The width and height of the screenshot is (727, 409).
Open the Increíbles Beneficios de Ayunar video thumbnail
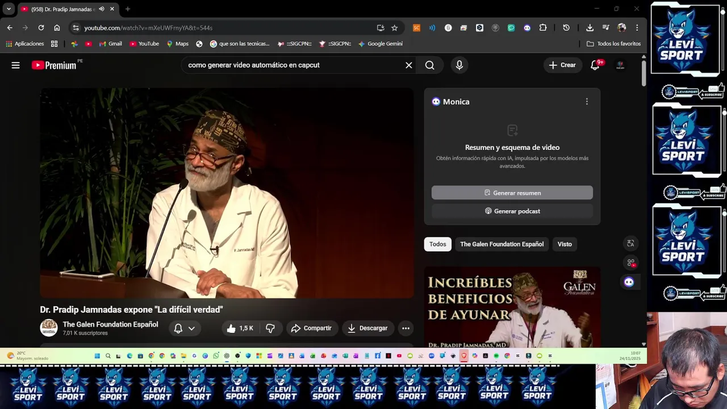point(512,307)
